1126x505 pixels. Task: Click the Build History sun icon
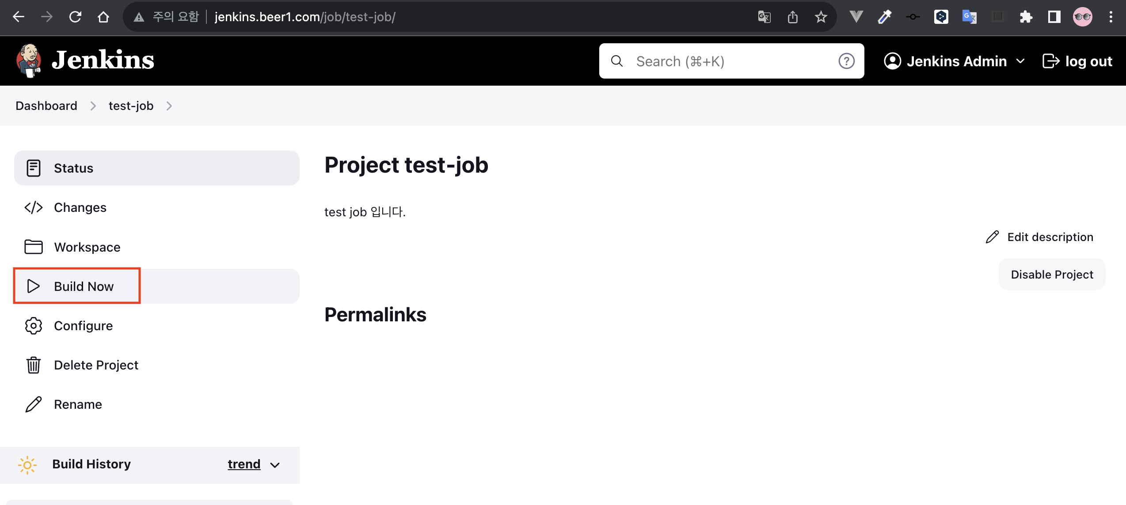coord(27,464)
